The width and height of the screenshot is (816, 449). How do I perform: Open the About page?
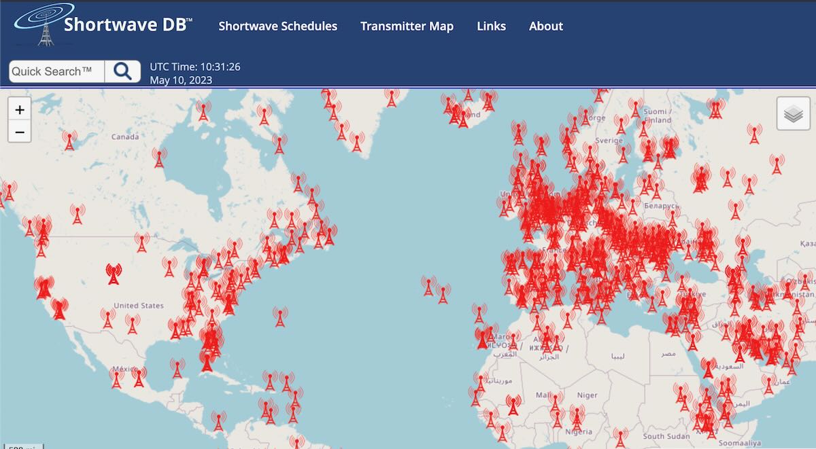pyautogui.click(x=545, y=26)
